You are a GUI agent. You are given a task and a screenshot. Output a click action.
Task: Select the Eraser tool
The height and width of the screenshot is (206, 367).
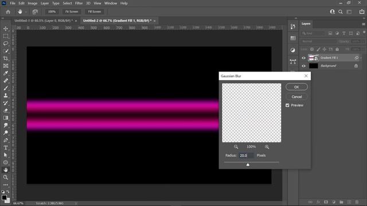(6, 110)
